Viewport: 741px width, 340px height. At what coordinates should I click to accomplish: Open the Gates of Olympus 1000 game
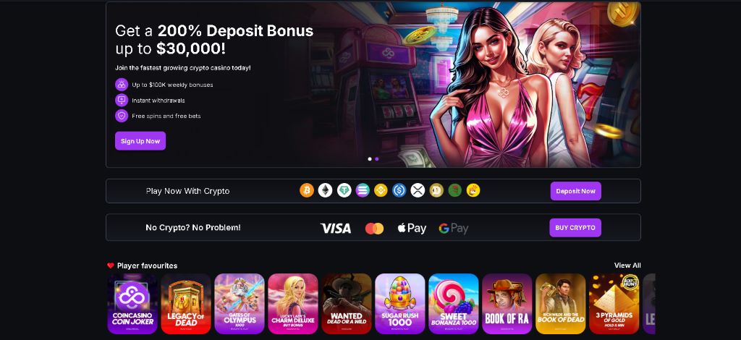click(x=239, y=304)
